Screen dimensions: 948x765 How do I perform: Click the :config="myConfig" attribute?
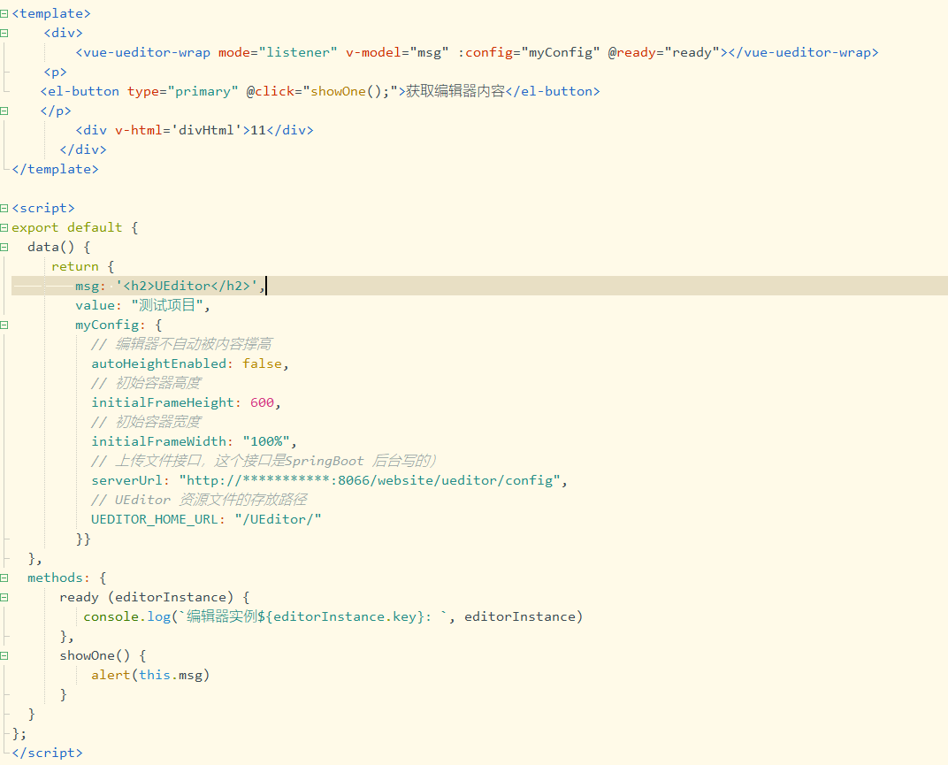click(529, 52)
